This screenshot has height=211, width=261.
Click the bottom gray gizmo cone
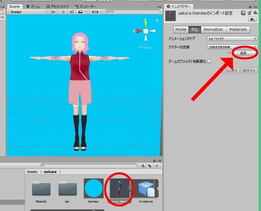tap(146, 38)
